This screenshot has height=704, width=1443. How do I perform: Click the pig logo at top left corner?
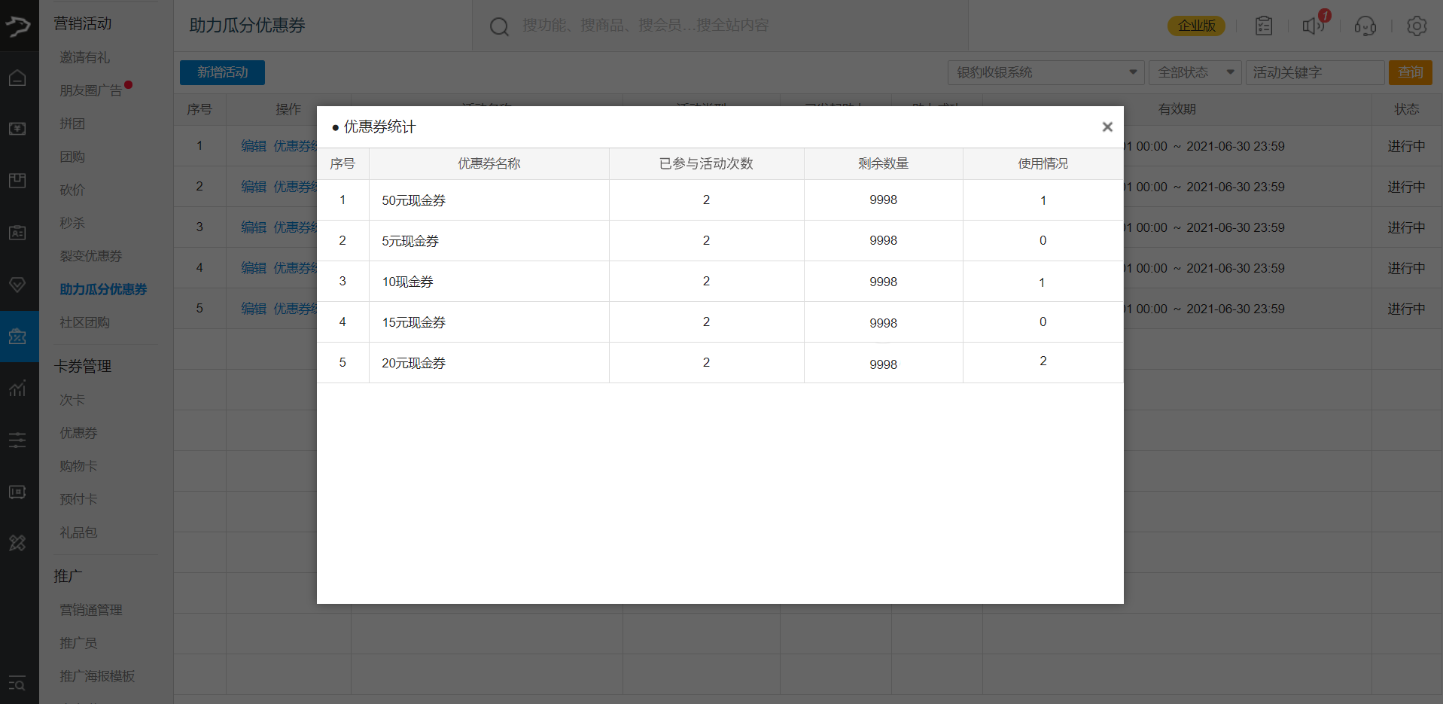17,25
